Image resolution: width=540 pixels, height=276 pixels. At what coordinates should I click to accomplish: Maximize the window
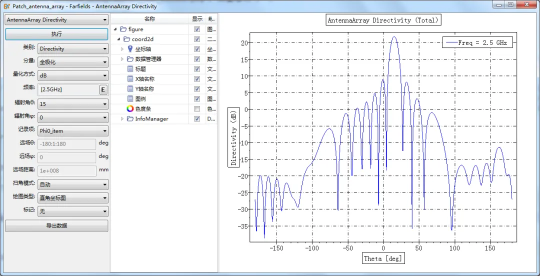coord(510,4)
